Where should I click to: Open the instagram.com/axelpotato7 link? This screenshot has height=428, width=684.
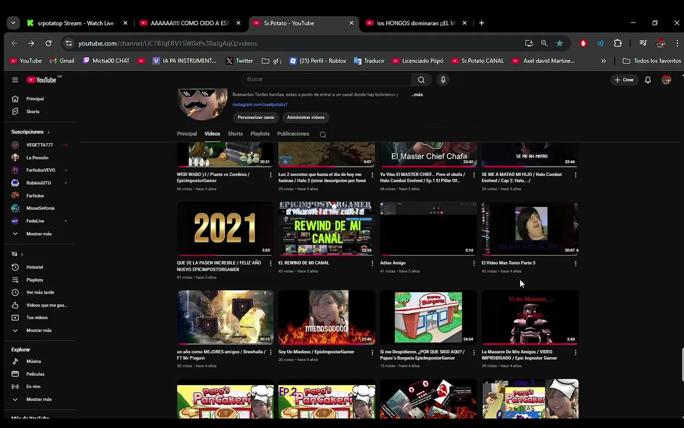(x=260, y=105)
